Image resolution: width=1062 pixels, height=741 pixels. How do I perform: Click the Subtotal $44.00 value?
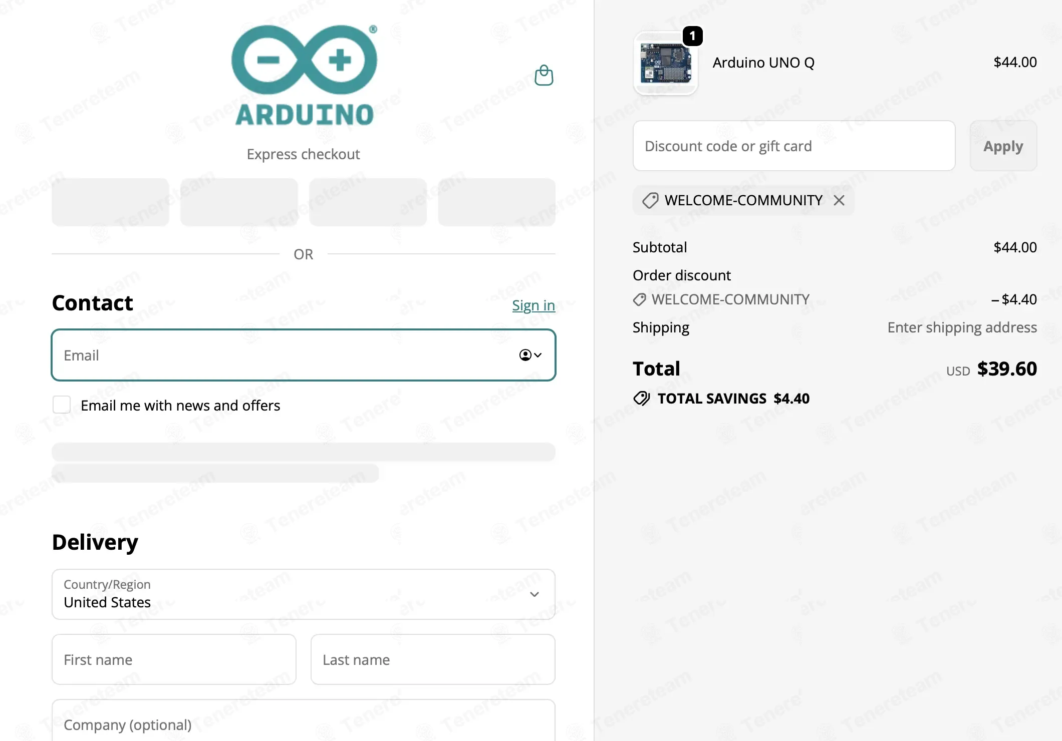coord(1015,247)
